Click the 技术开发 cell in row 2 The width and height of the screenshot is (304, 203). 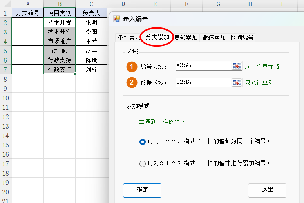60,22
